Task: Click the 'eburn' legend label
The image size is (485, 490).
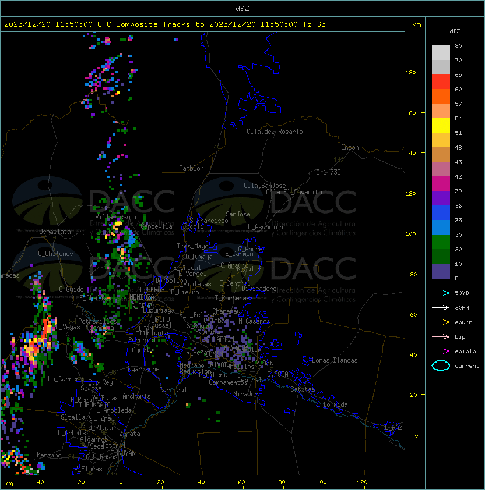Action: (x=463, y=322)
